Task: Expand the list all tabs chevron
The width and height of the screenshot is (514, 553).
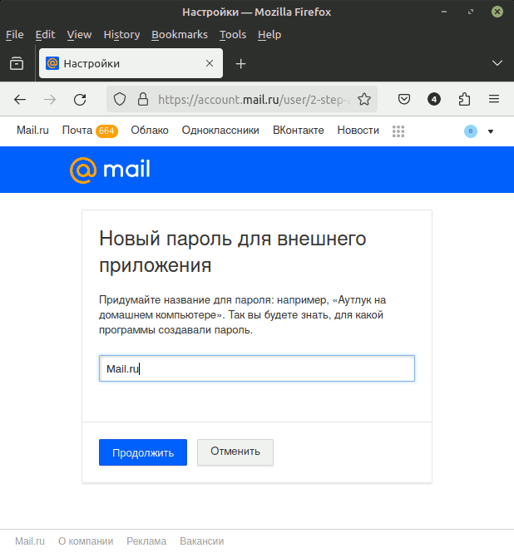Action: pos(497,63)
